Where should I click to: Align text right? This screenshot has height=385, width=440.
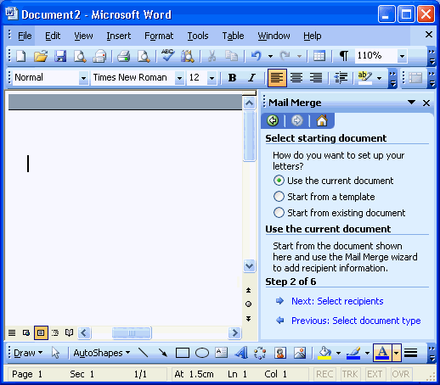316,77
